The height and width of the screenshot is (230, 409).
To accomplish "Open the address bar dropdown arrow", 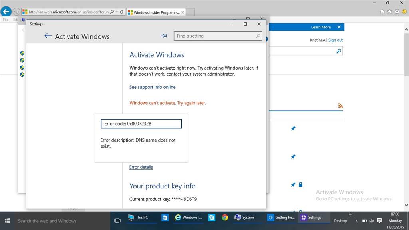I will pyautogui.click(x=117, y=12).
